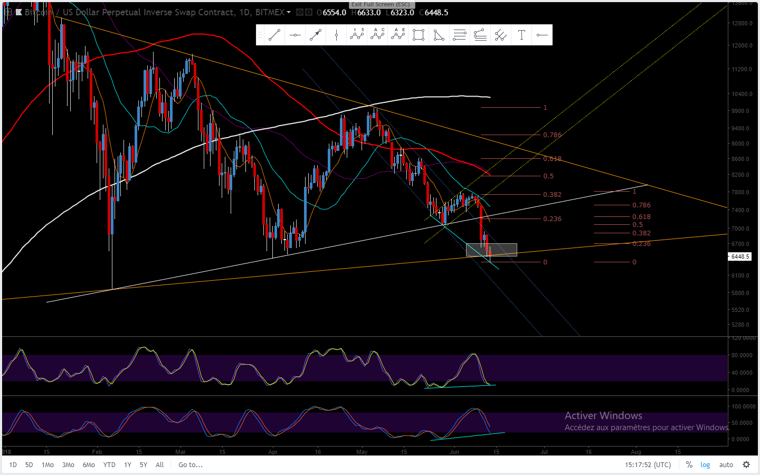The width and height of the screenshot is (760, 475).
Task: Expand the BITMEX symbol title dropdown arrow
Action: (x=289, y=12)
